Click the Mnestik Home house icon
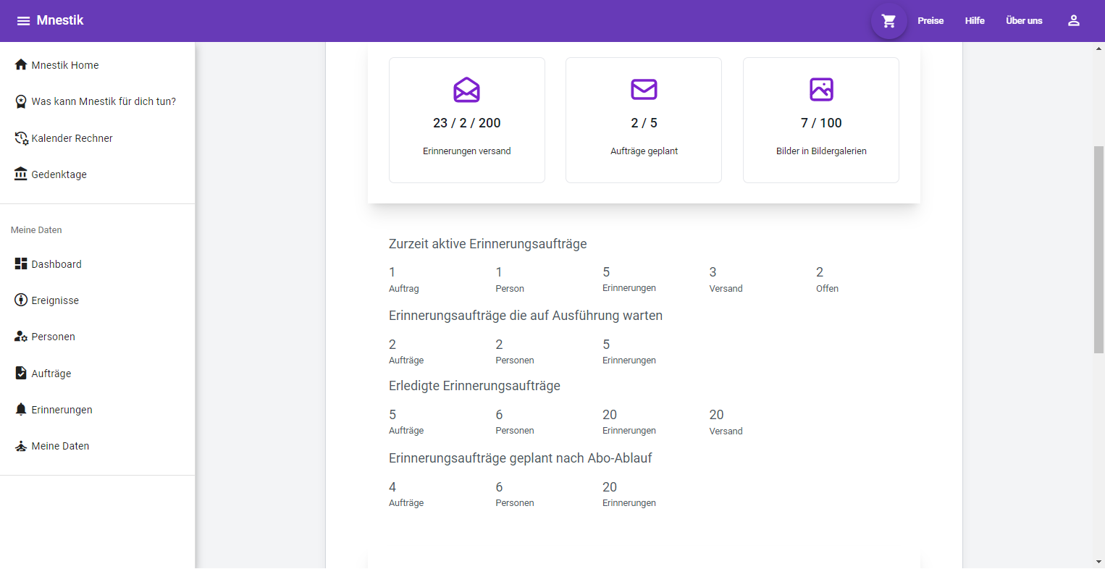Viewport: 1105px width, 569px height. click(21, 65)
